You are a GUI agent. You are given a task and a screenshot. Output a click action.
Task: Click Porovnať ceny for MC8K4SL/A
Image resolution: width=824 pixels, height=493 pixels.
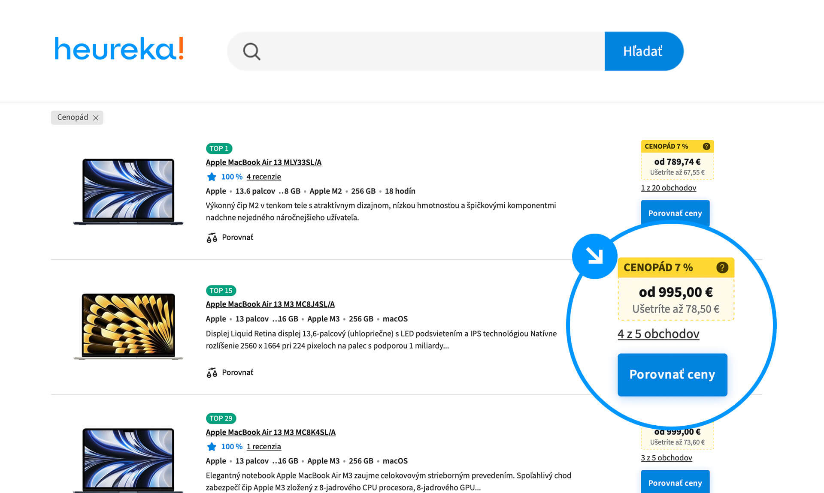click(x=675, y=482)
